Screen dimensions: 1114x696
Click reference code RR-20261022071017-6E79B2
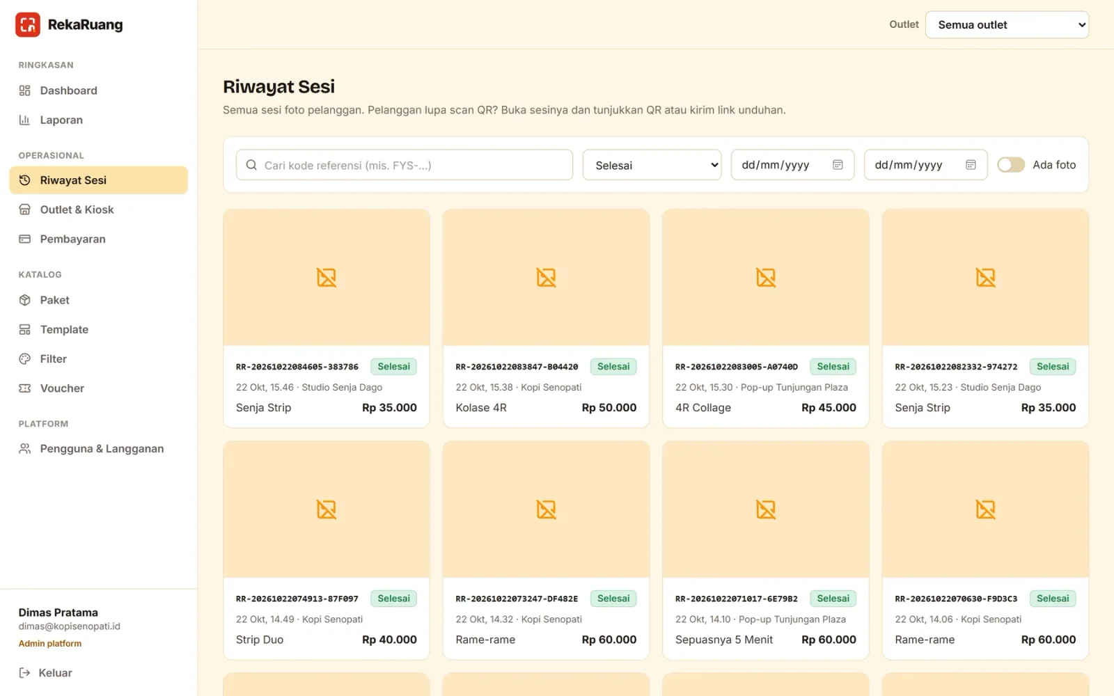coord(737,599)
